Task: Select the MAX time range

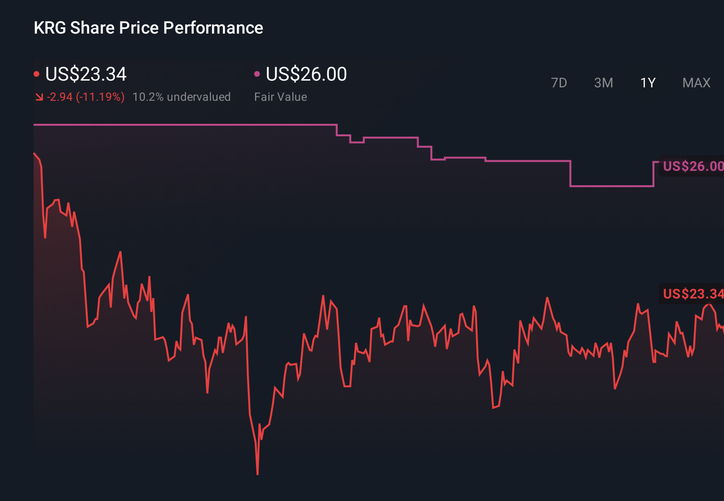Action: click(696, 83)
